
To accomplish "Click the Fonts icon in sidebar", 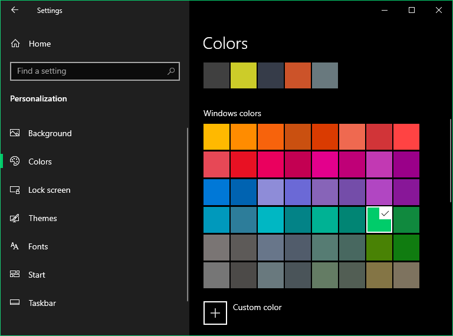I will (x=15, y=246).
